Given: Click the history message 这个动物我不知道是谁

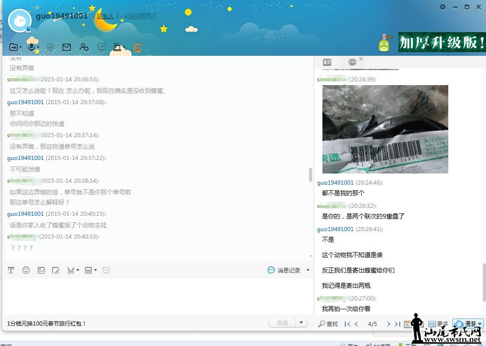Looking at the screenshot, I should (352, 255).
